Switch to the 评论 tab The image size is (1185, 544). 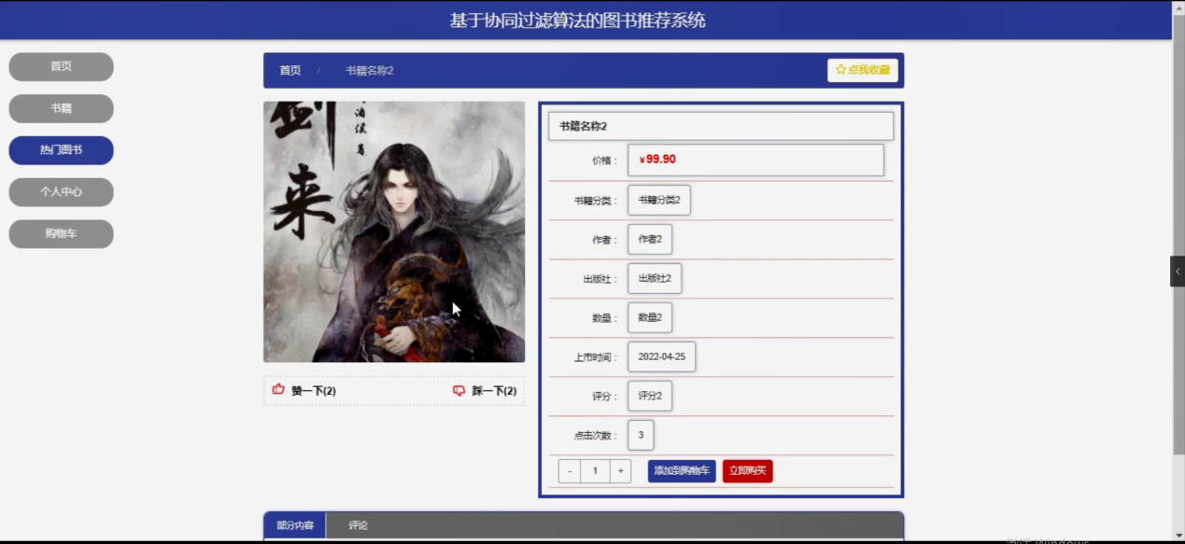359,525
